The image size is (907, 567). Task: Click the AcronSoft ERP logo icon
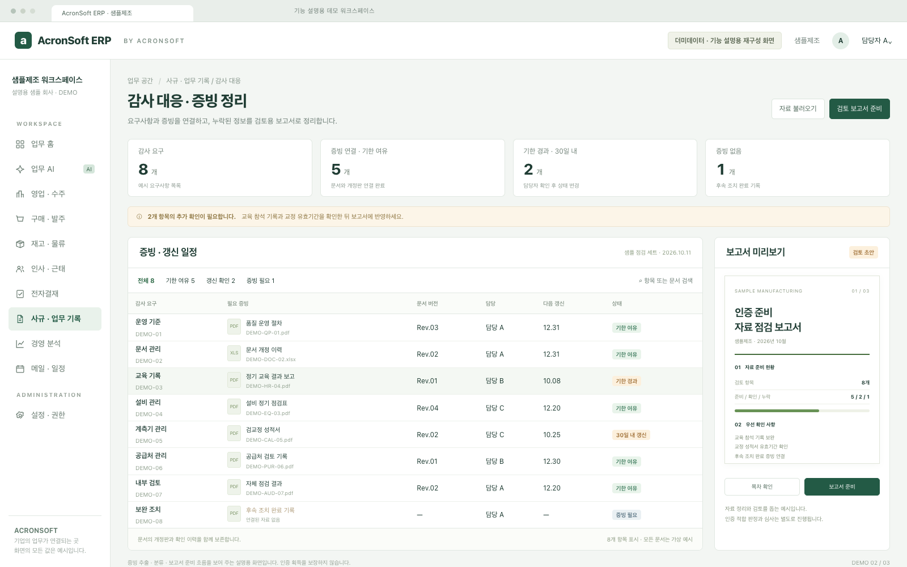click(23, 40)
